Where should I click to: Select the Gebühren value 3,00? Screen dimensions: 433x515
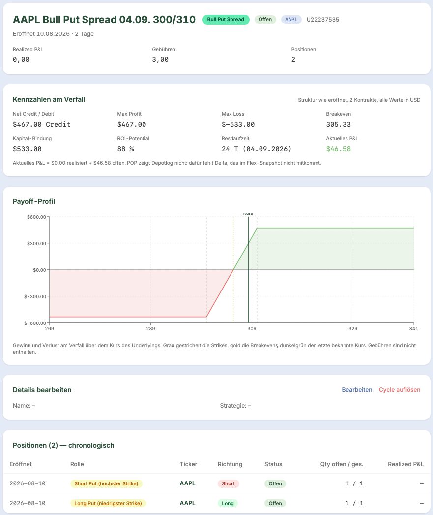tap(160, 60)
